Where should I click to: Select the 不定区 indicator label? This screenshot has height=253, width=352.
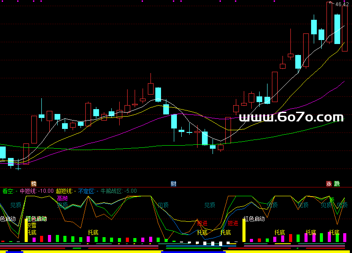tap(86, 191)
